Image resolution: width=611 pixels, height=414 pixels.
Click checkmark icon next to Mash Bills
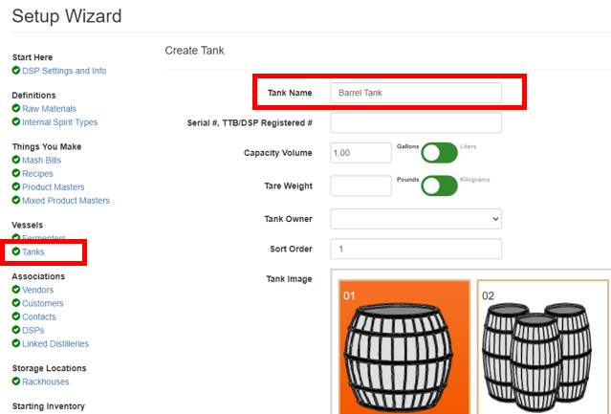click(16, 160)
